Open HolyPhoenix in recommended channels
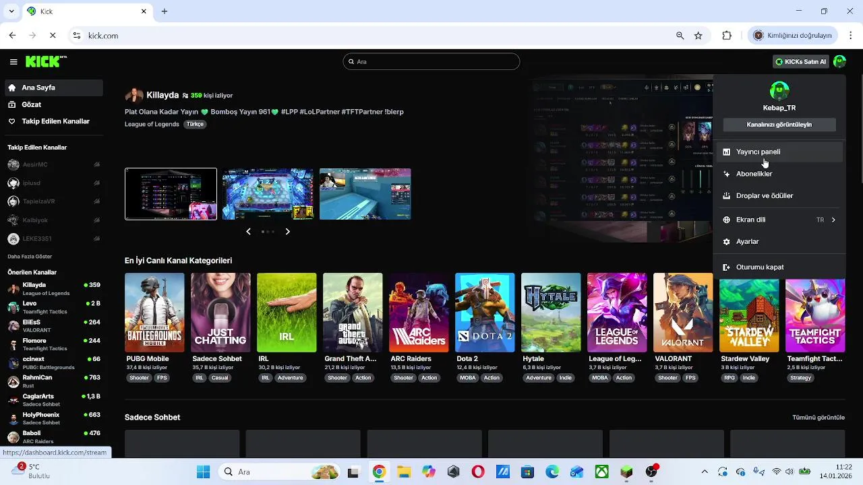 [54, 418]
